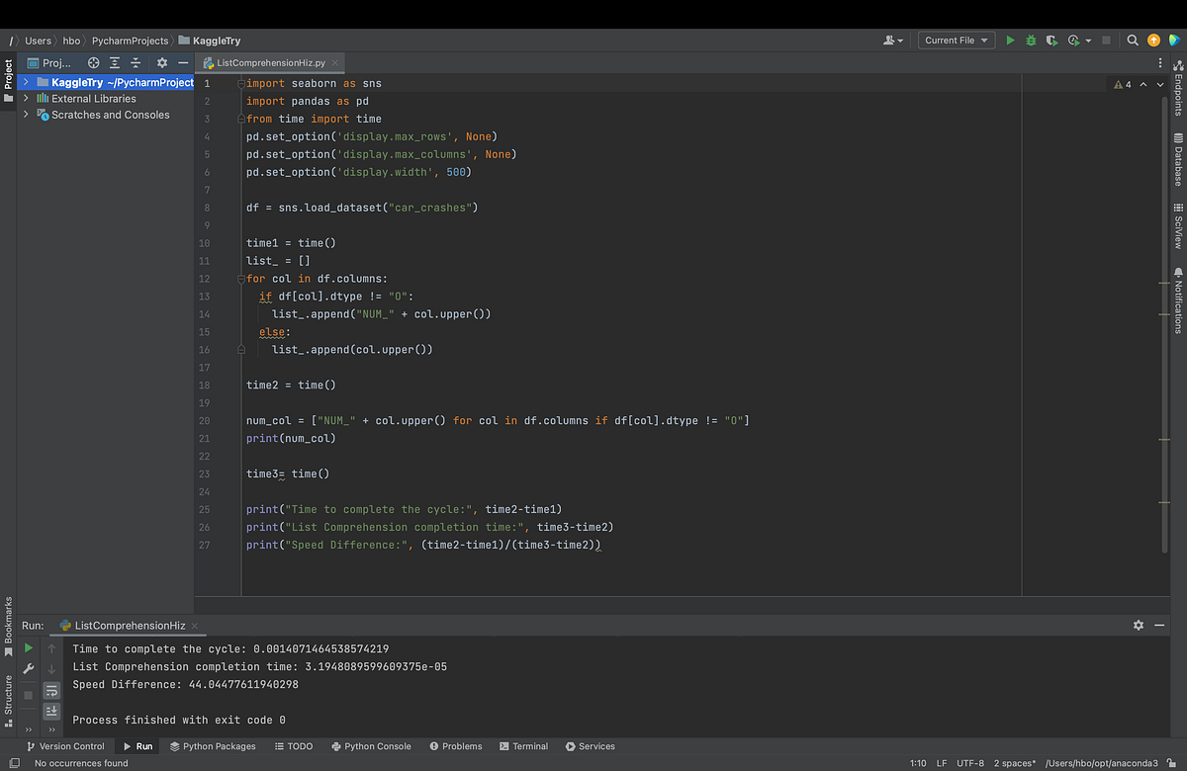Click the 2 spaces indent widget
Screen dimensions: 1187x771
pos(1015,763)
